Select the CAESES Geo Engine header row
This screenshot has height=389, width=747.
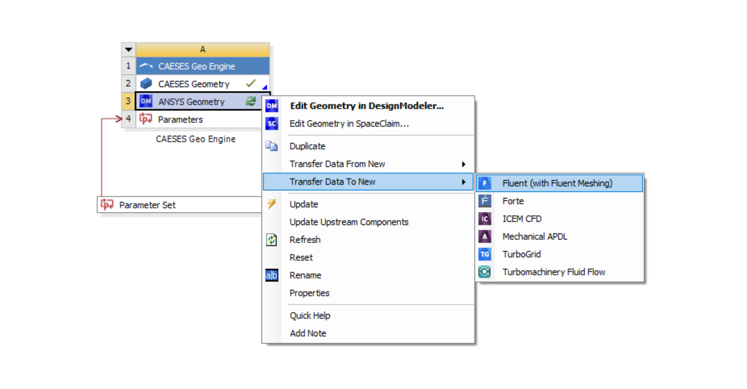[203, 66]
